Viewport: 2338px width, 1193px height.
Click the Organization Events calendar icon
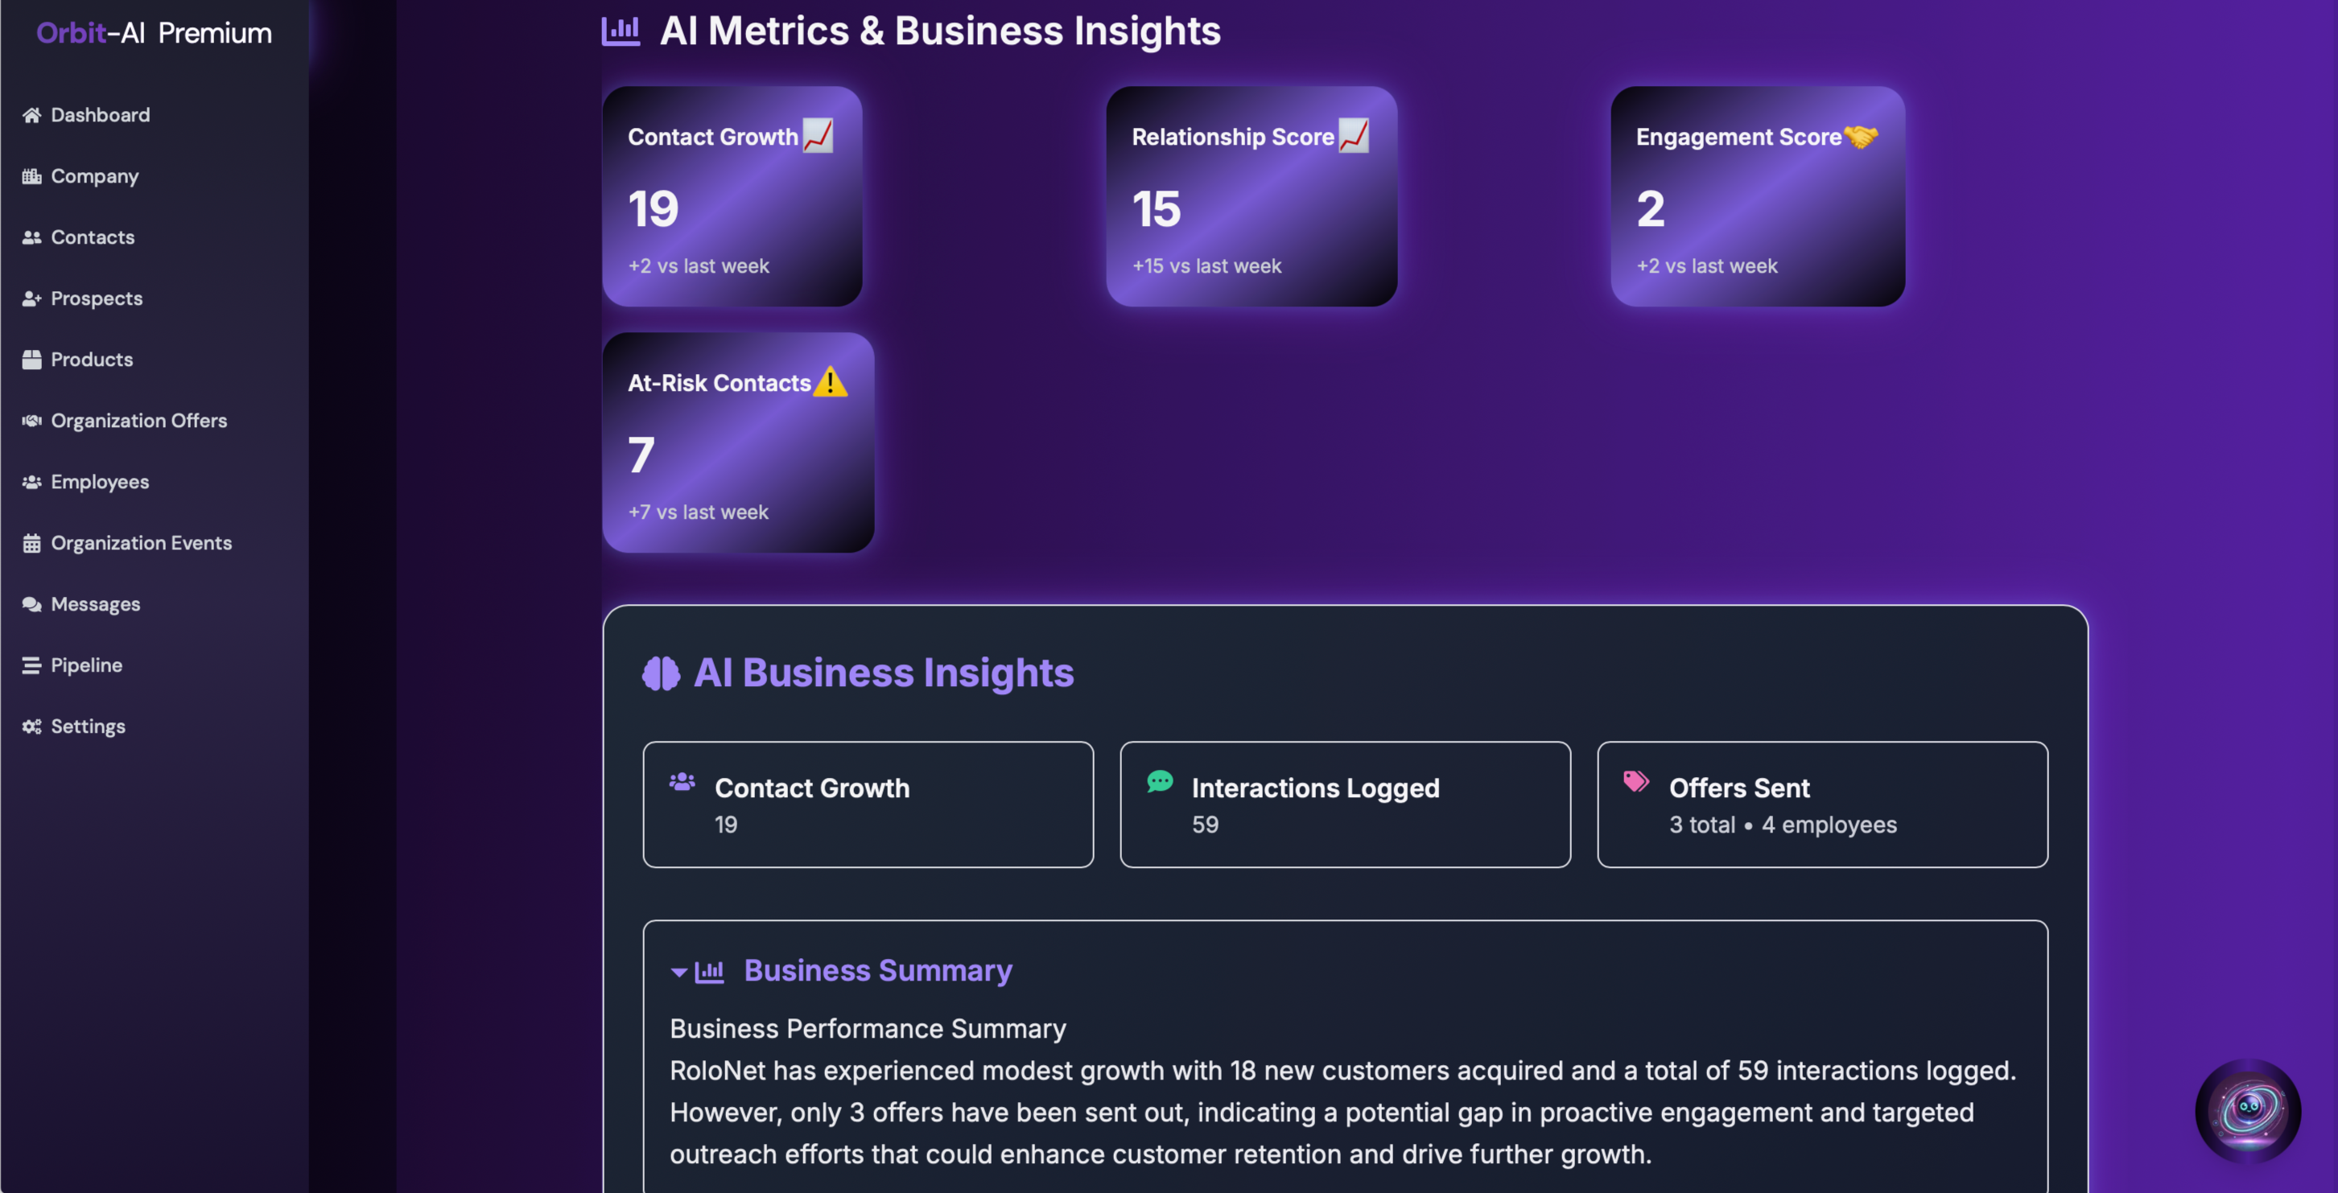click(x=31, y=544)
